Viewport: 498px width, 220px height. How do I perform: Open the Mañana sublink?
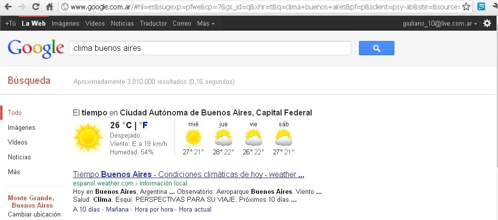tap(117, 209)
